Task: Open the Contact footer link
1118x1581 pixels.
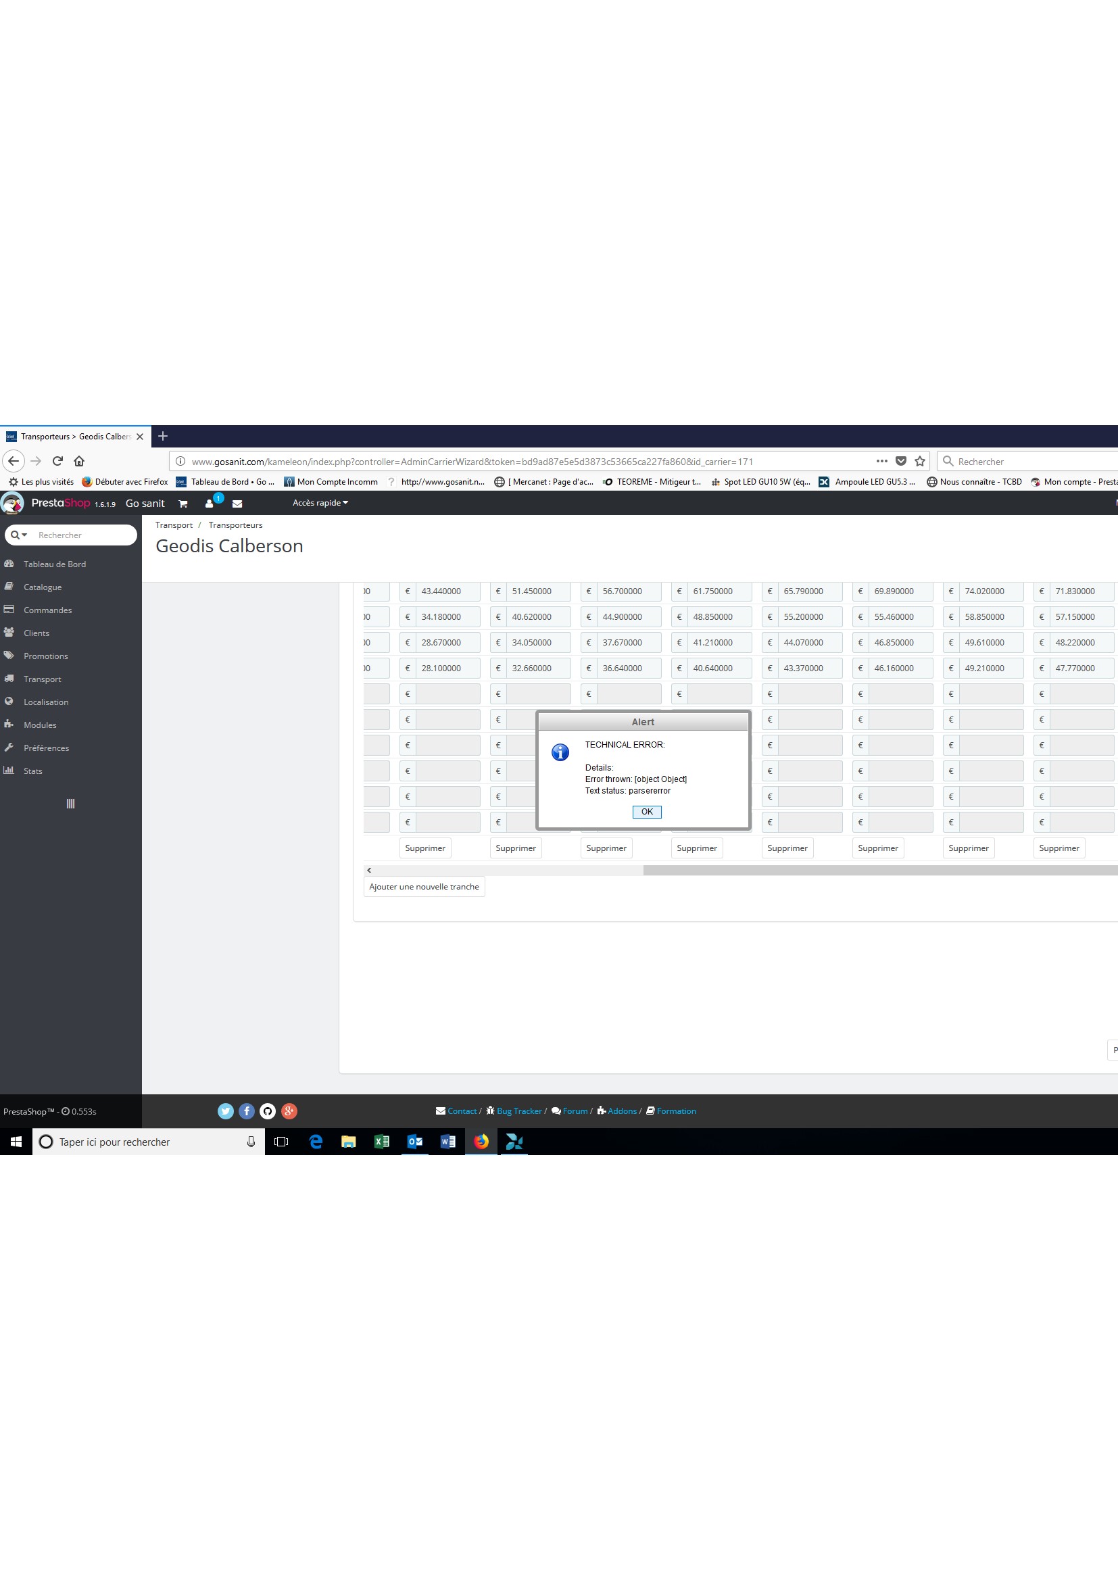Action: pos(462,1111)
